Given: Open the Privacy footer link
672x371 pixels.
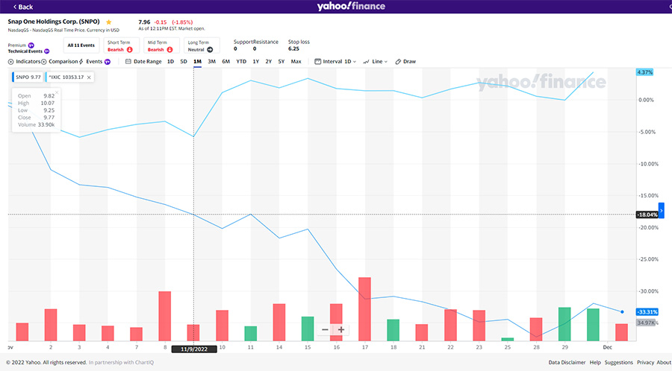Looking at the screenshot, I should point(645,363).
